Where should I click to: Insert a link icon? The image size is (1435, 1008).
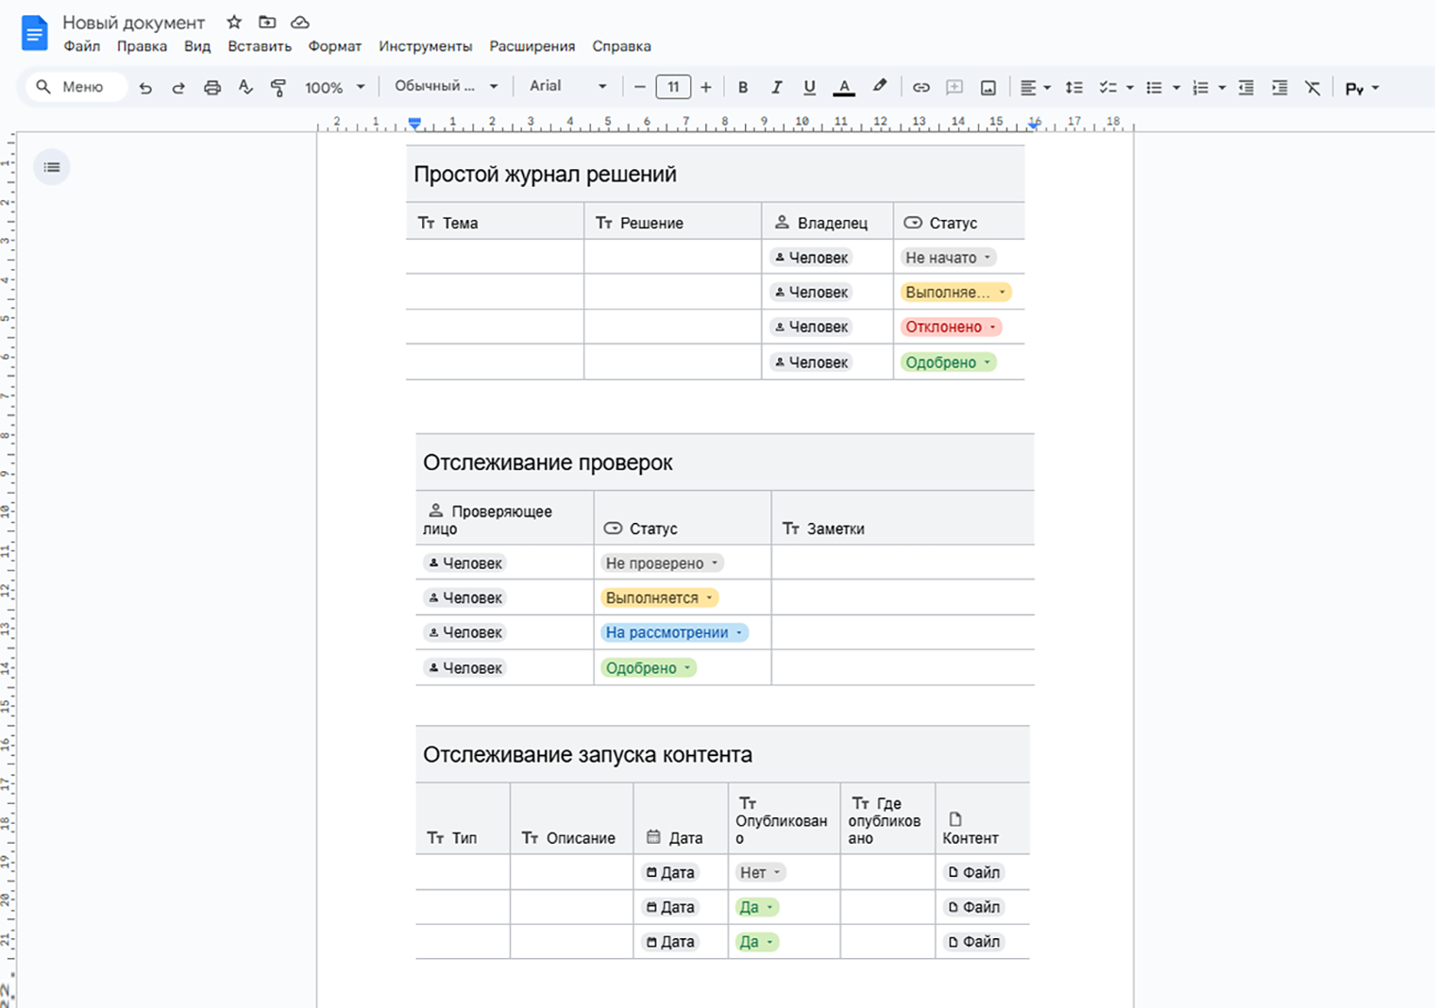921,88
